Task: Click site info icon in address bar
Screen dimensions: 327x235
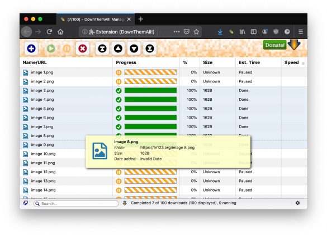Action: tap(84, 32)
